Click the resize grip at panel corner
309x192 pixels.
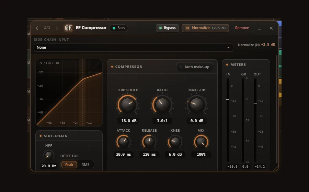276,168
